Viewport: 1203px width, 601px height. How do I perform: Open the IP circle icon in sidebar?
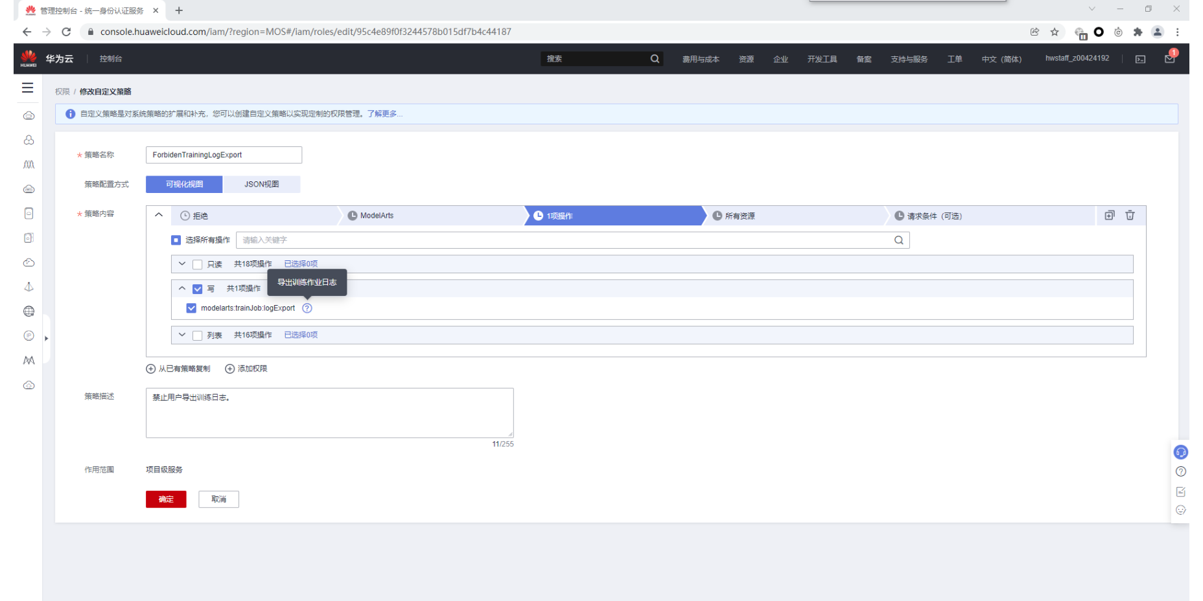(x=29, y=335)
